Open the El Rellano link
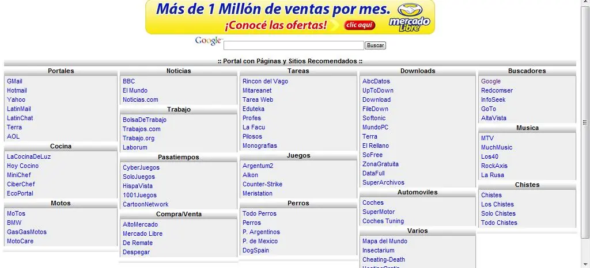 [x=376, y=146]
